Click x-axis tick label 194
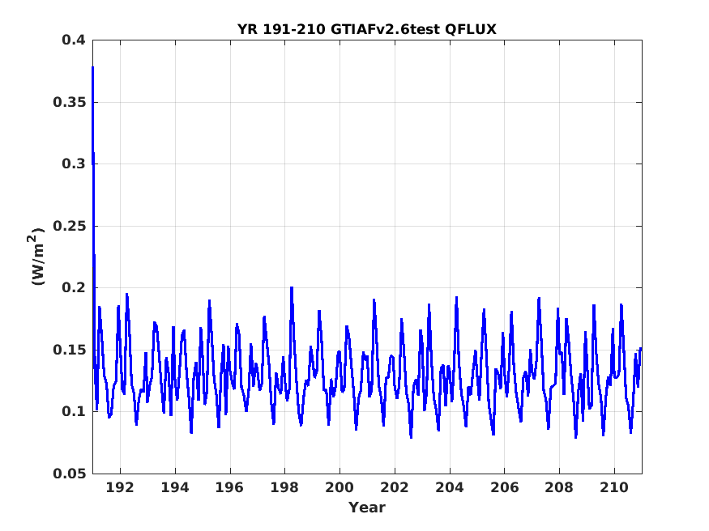 175,487
